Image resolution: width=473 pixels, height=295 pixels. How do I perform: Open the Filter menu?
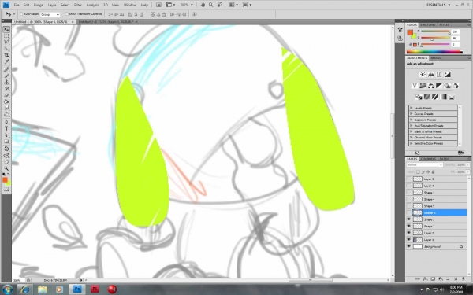point(78,5)
